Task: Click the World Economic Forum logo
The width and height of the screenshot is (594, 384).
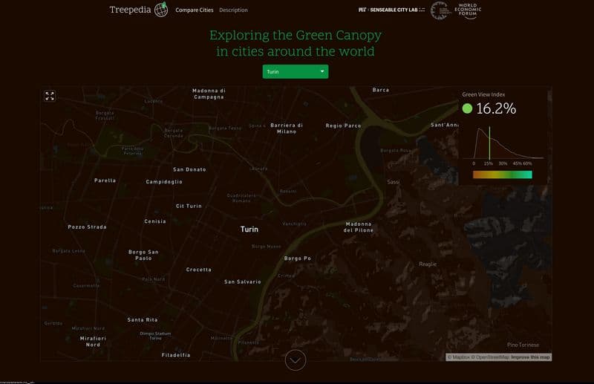Action: click(469, 10)
